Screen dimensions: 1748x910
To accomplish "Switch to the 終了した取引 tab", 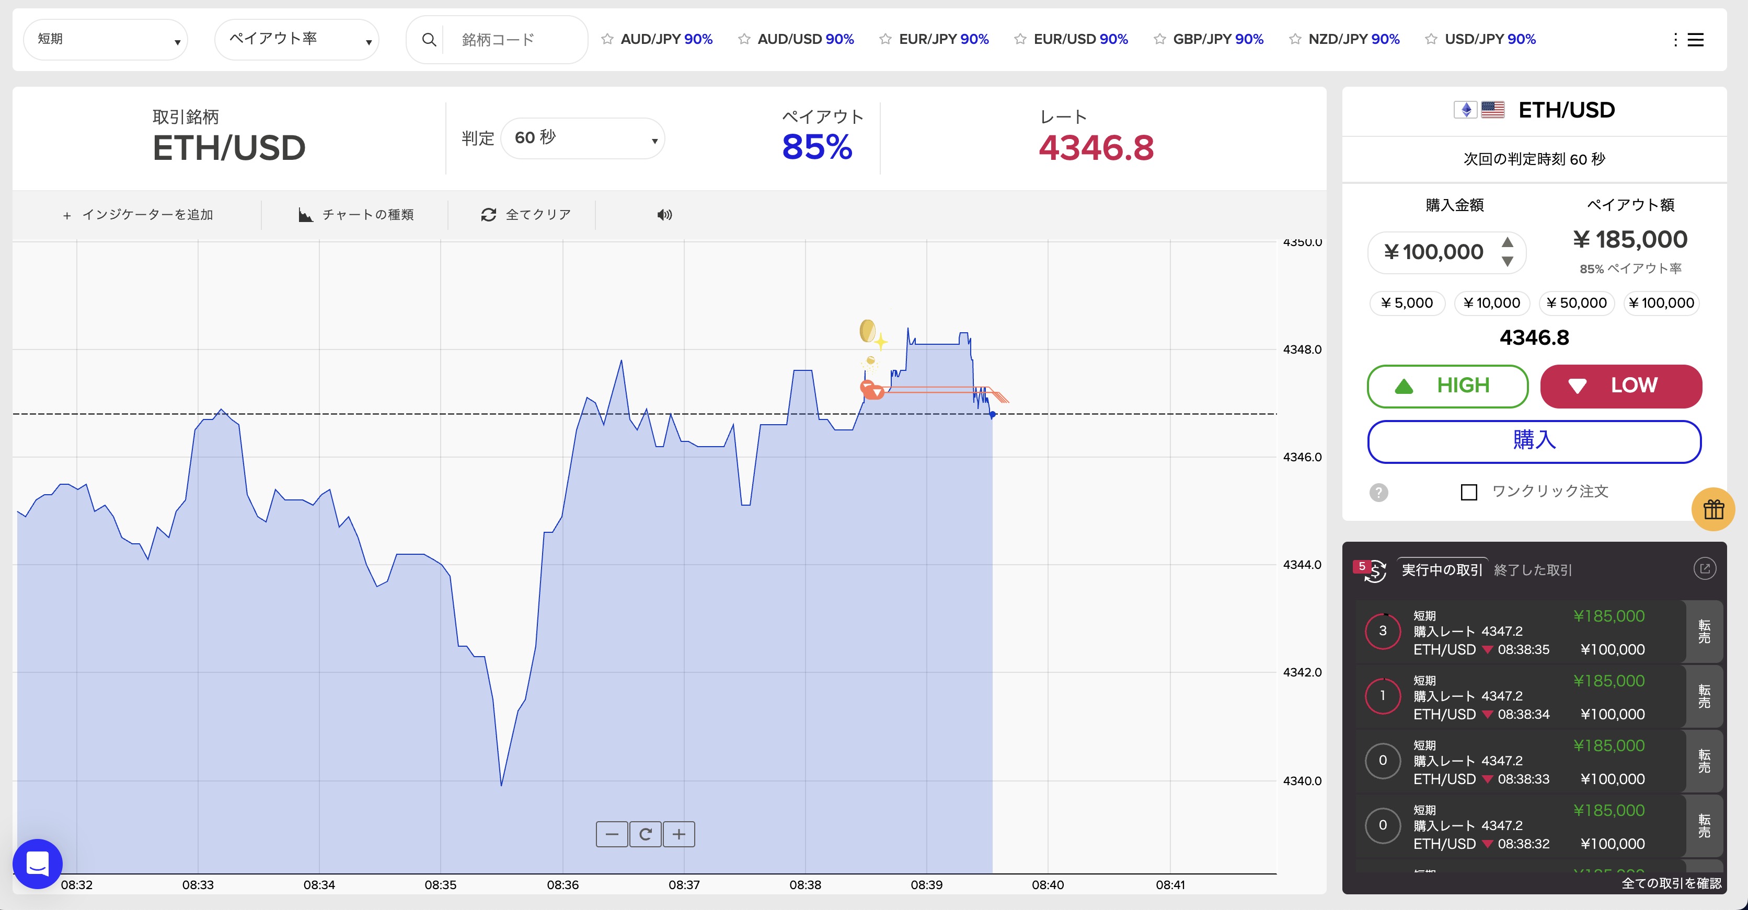I will (x=1533, y=570).
